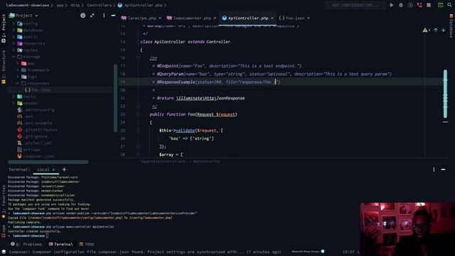Close the larecipe.php tab
Image resolution: width=455 pixels, height=256 pixels.
[160, 18]
